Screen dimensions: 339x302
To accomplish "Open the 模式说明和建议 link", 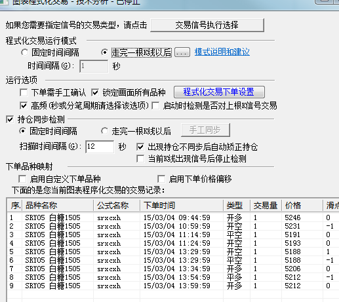I will coord(222,52).
